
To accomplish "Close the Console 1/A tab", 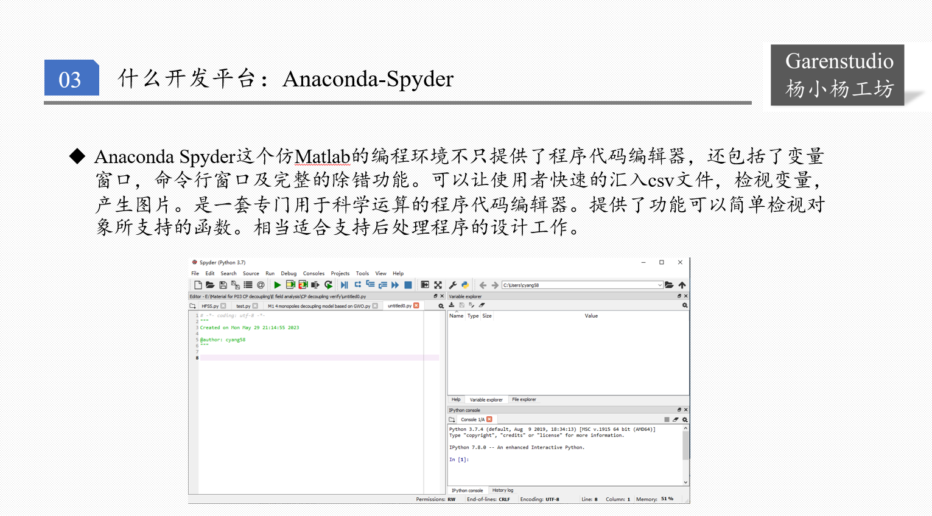I will (x=489, y=419).
